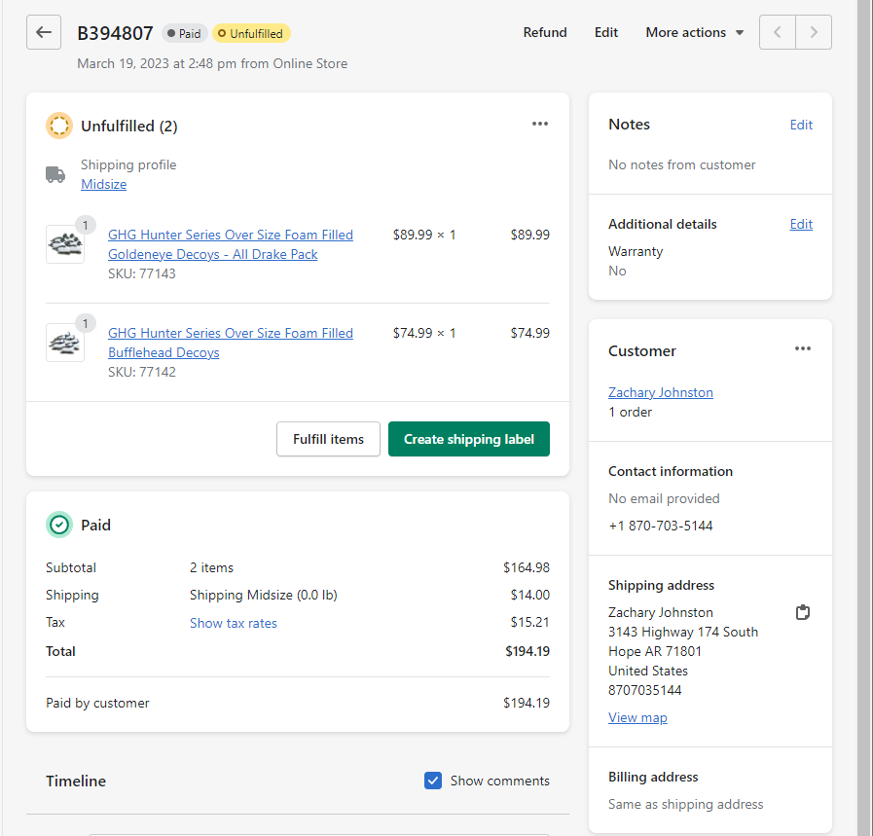Viewport: 873px width, 836px height.
Task: Click the Fulfill items button
Action: (328, 439)
